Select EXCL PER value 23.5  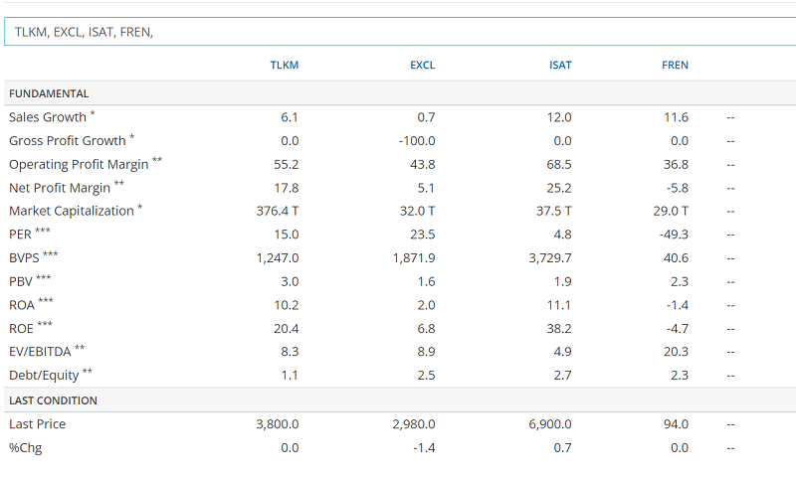pyautogui.click(x=422, y=235)
